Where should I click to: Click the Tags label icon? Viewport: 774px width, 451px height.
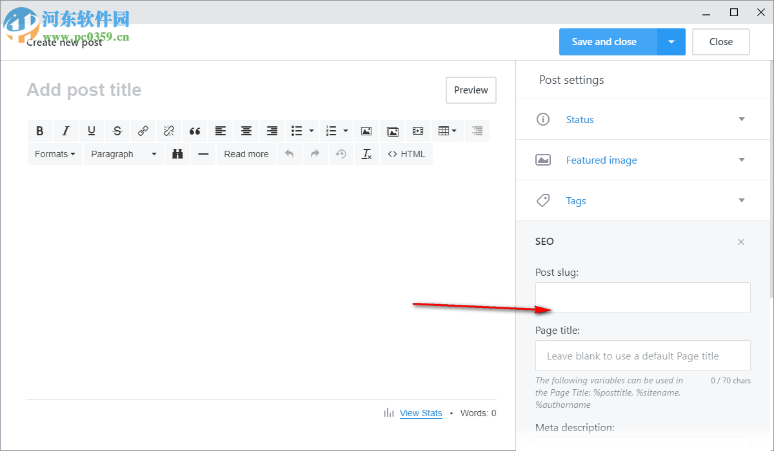click(x=543, y=200)
